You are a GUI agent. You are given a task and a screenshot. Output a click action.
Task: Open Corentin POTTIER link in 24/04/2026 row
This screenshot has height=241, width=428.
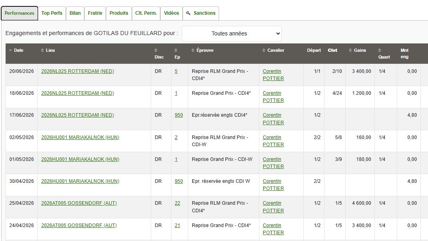pos(273,229)
